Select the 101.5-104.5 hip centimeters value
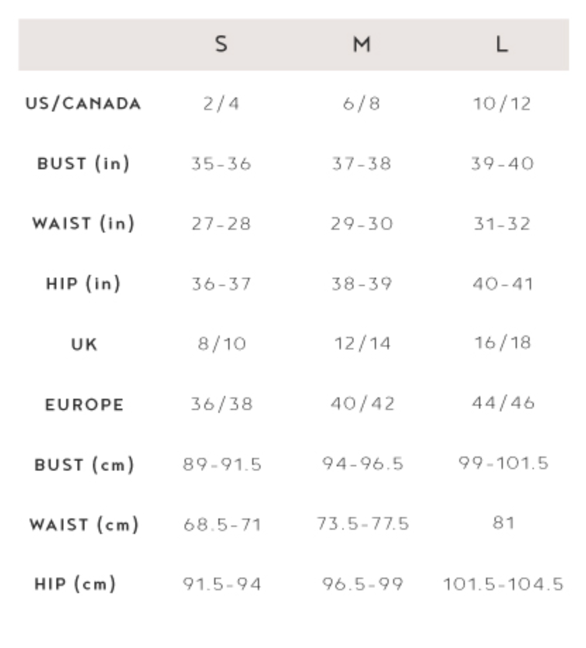The width and height of the screenshot is (586, 648). pyautogui.click(x=503, y=584)
